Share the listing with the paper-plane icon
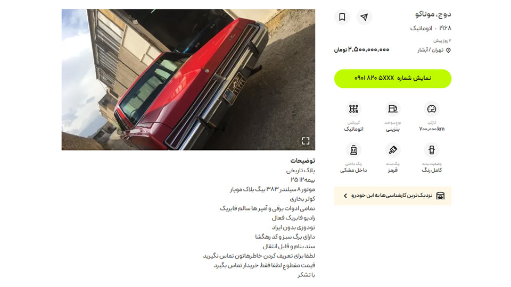Image resolution: width=511 pixels, height=287 pixels. point(364,17)
